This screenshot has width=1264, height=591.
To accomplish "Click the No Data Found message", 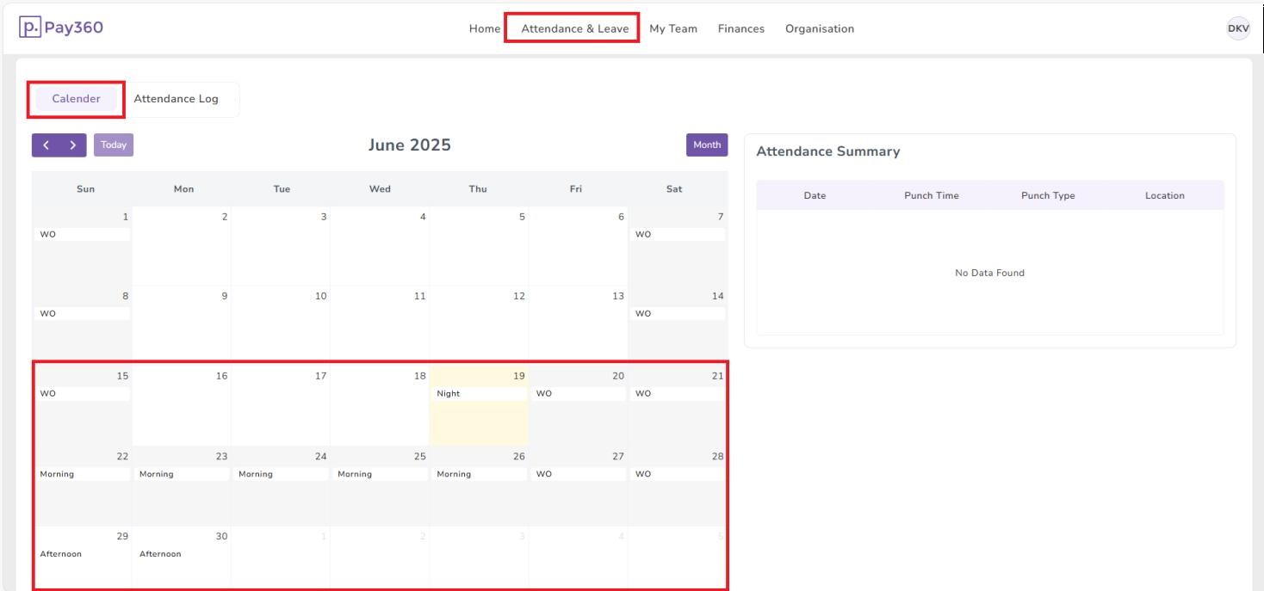I will tap(989, 273).
